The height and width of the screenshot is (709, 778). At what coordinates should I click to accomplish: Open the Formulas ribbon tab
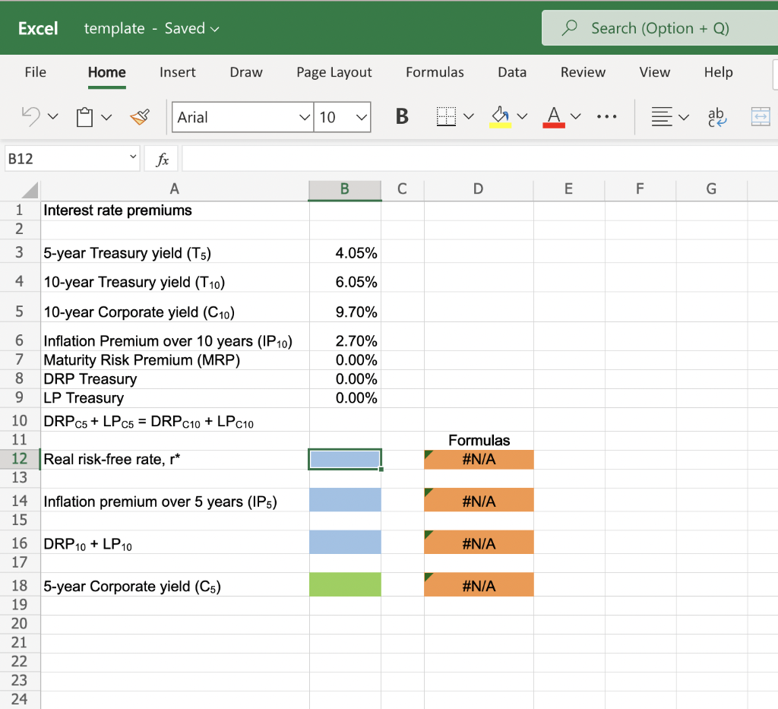coord(435,72)
